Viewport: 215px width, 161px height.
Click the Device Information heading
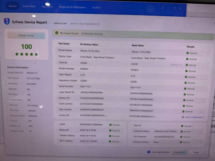click(x=18, y=67)
